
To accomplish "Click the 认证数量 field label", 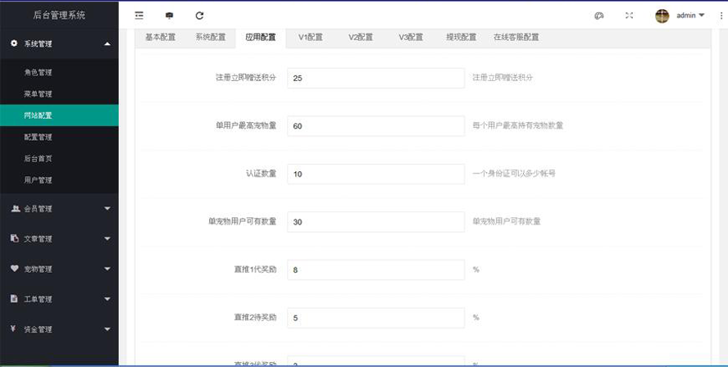I will point(261,174).
